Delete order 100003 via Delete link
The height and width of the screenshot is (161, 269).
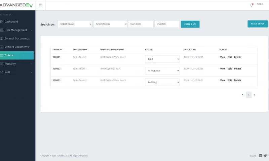click(237, 80)
